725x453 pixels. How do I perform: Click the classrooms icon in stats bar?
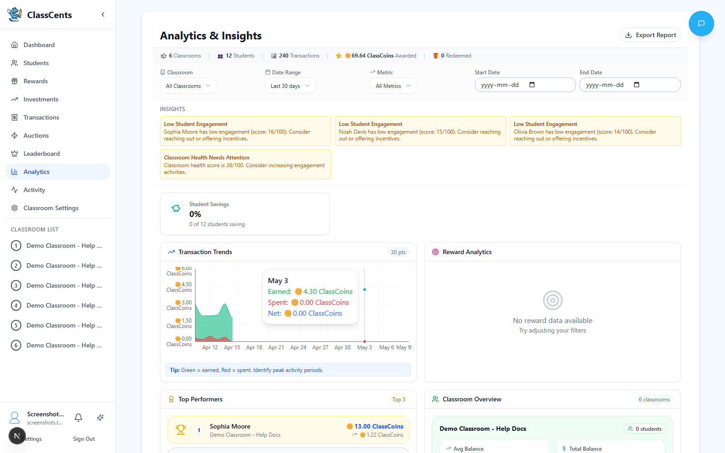[164, 56]
